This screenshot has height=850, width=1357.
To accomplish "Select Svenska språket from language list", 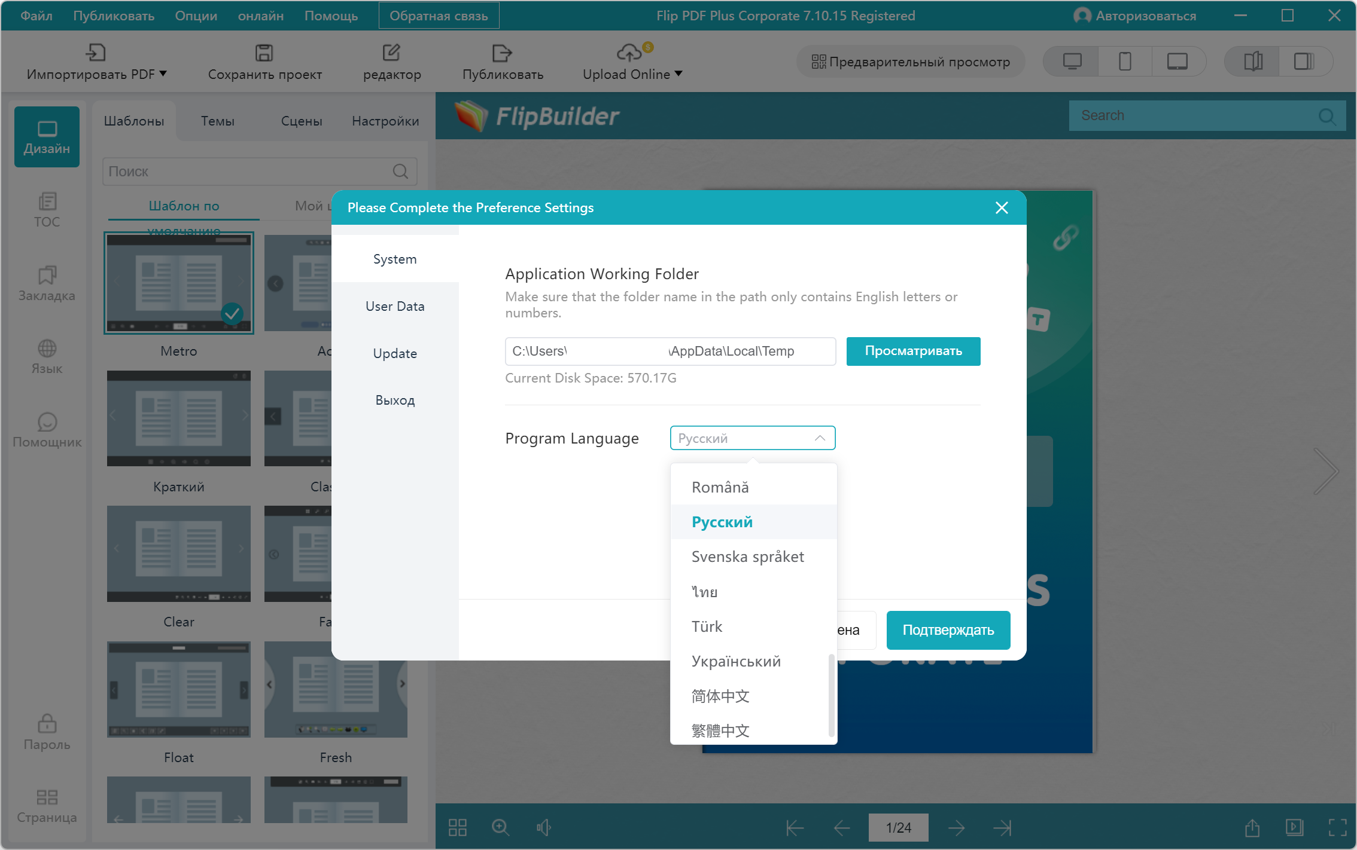I will point(747,557).
